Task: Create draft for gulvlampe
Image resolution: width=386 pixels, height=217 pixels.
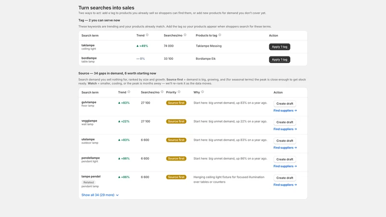Action: click(x=285, y=104)
